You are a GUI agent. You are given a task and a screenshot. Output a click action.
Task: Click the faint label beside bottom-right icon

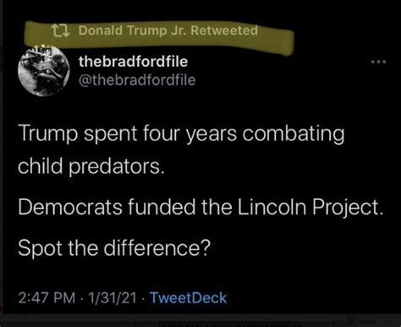(365, 321)
